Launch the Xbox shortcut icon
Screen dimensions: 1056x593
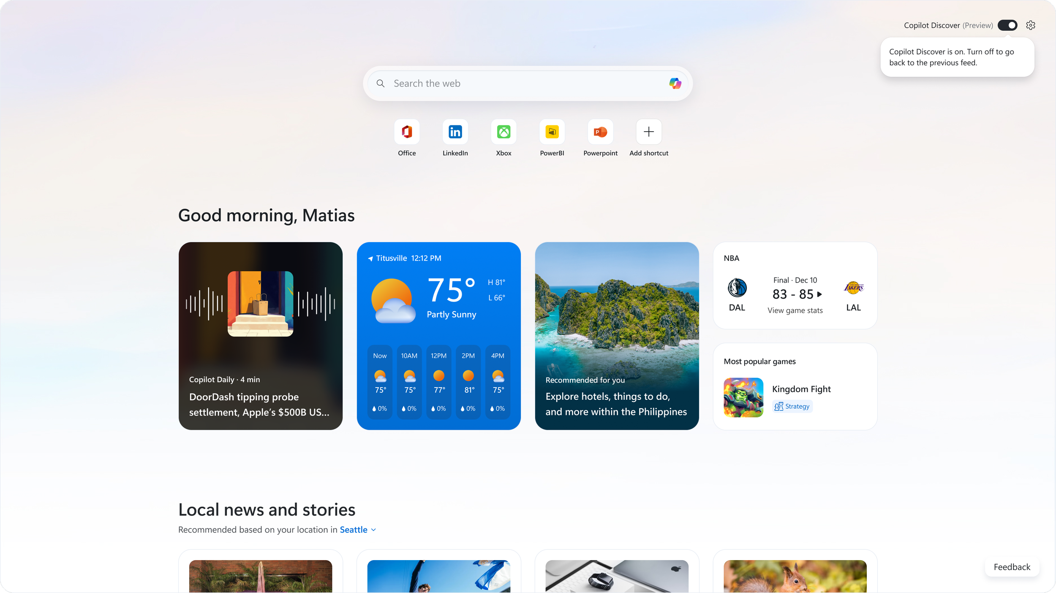tap(504, 132)
